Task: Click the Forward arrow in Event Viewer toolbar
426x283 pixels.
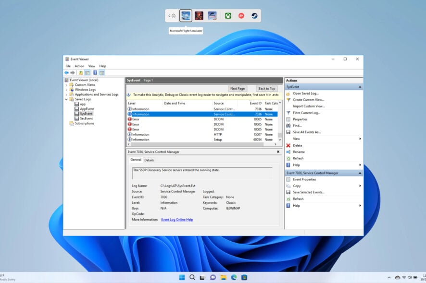Action: [73, 72]
